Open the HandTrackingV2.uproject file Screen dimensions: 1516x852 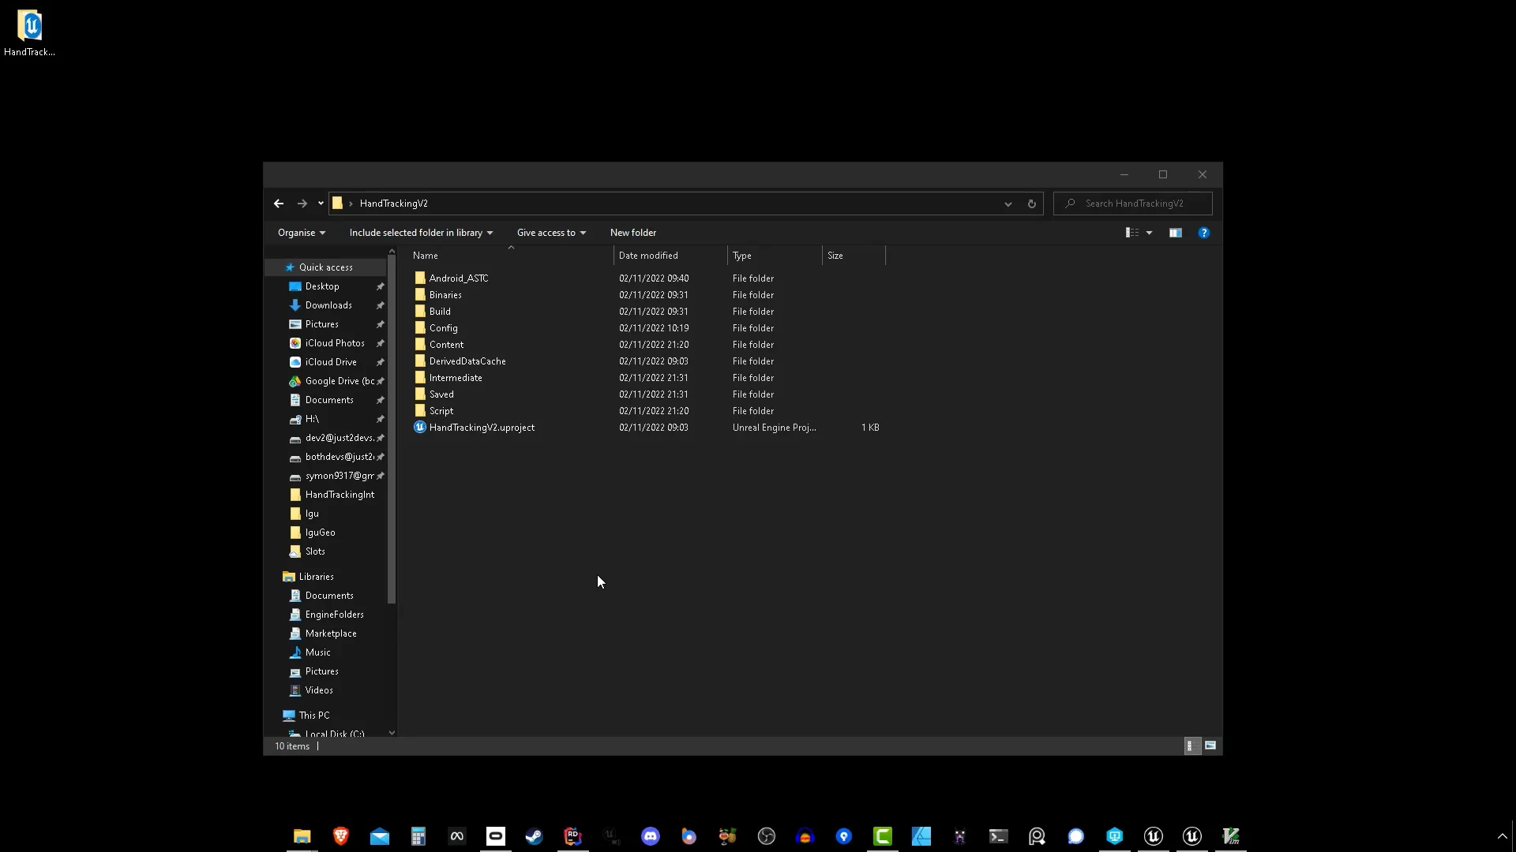[x=481, y=428]
